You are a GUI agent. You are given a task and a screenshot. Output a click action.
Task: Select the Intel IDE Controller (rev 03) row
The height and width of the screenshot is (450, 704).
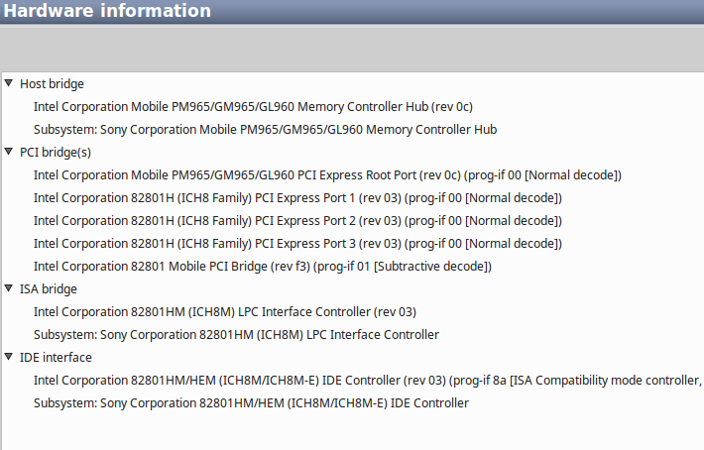coord(367,380)
